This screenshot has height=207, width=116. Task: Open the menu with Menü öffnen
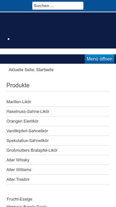(100, 59)
